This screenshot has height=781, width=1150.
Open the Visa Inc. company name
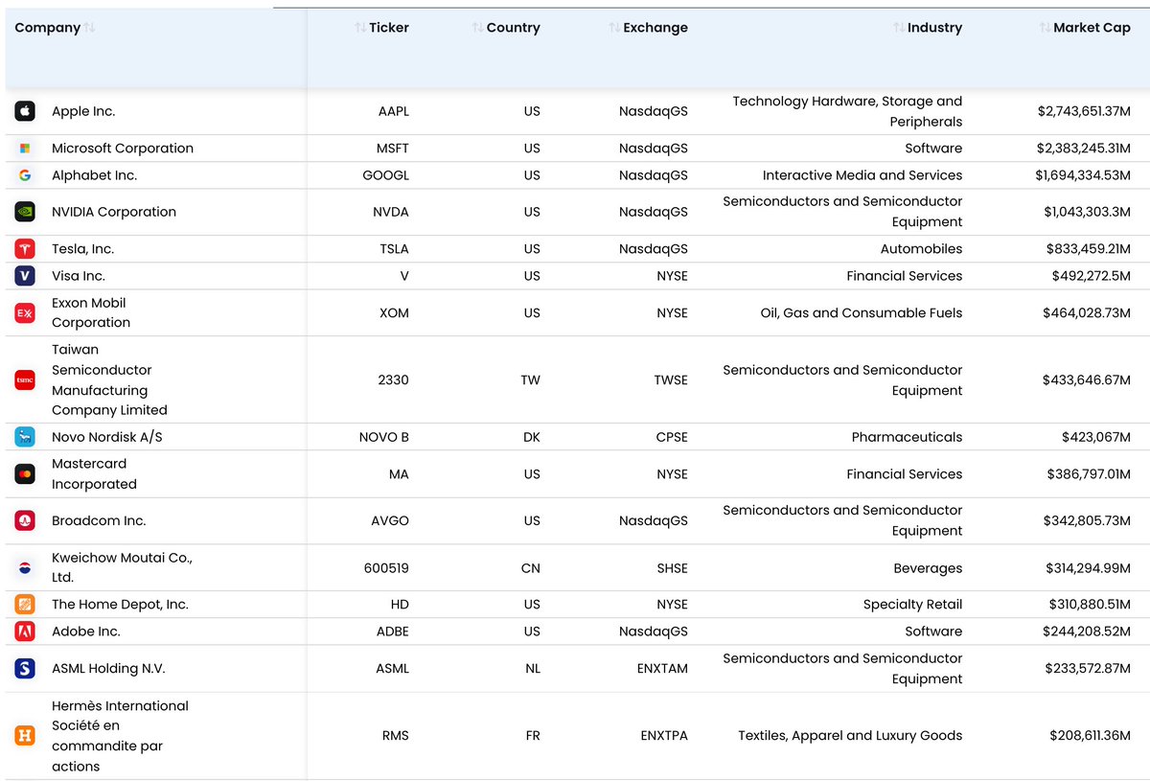(79, 276)
